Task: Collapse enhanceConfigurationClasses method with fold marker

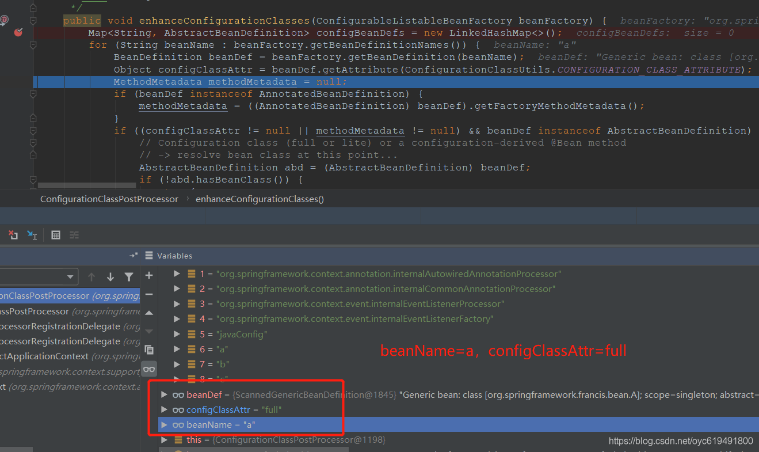Action: 34,21
